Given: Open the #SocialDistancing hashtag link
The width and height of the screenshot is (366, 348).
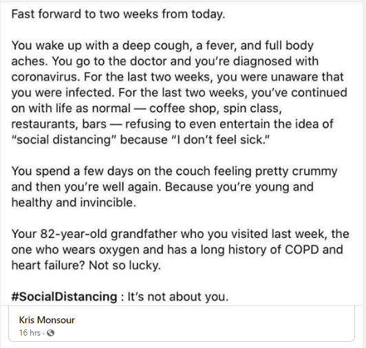Looking at the screenshot, I should pyautogui.click(x=64, y=296).
